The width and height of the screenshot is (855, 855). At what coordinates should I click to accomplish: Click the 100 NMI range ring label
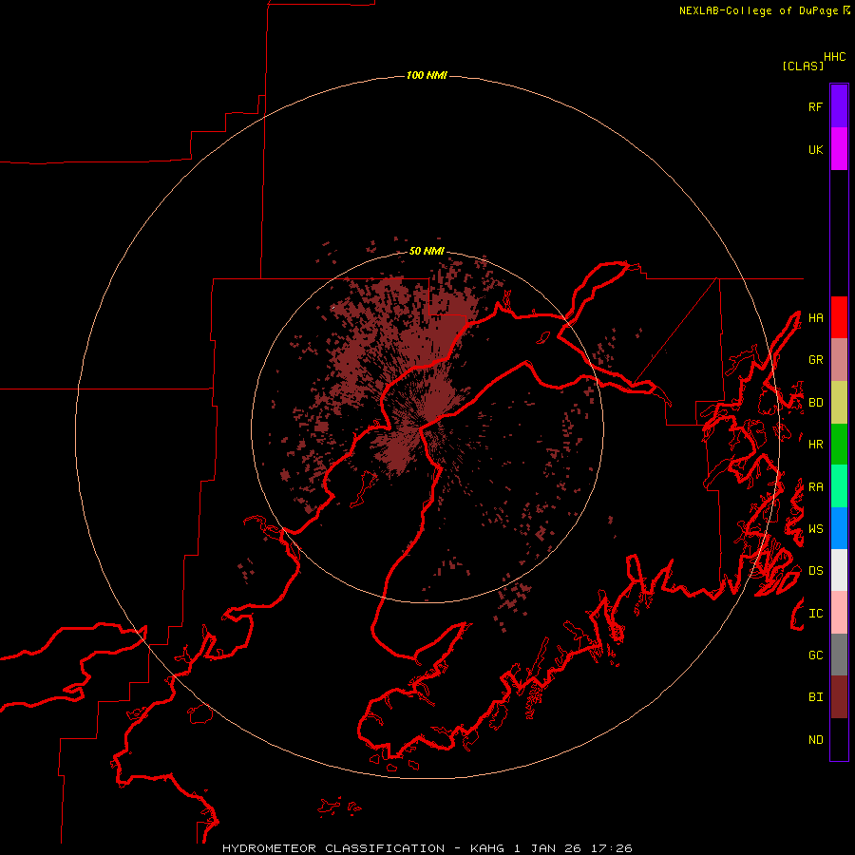pyautogui.click(x=427, y=75)
